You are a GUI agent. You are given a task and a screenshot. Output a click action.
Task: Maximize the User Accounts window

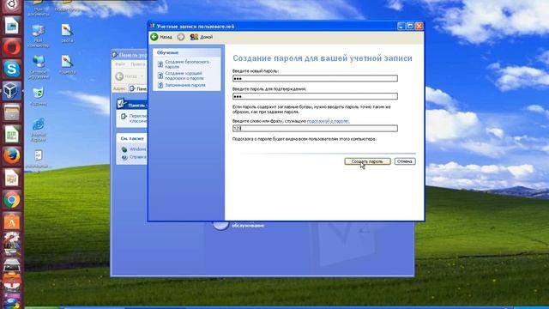click(410, 26)
